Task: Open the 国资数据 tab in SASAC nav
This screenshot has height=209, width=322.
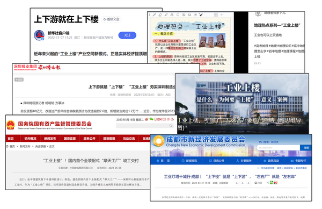Action: 109,139
